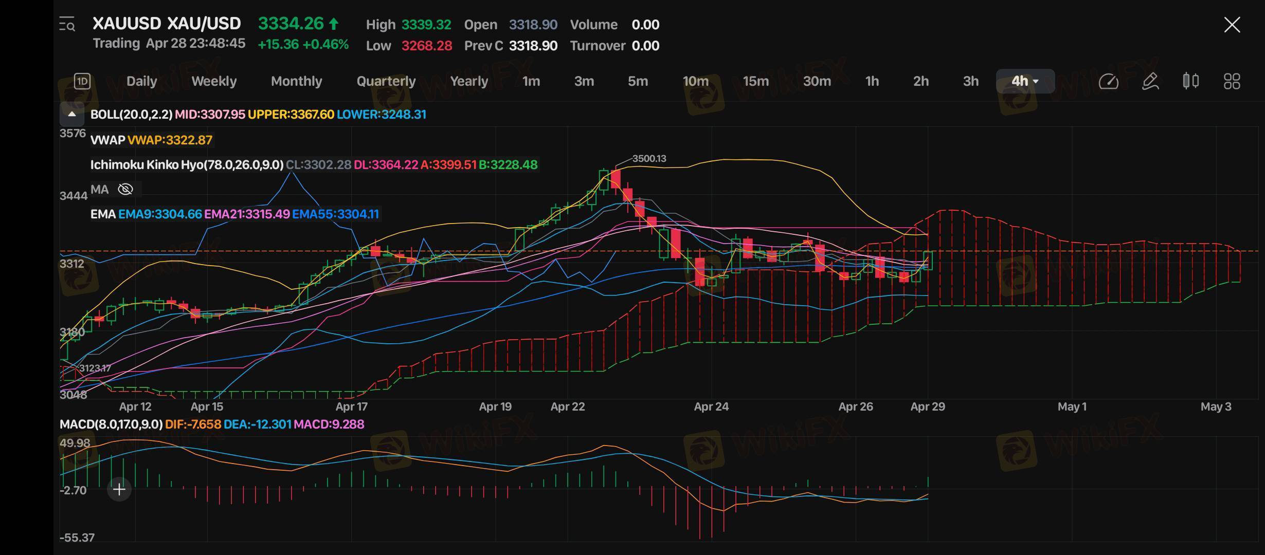Open the 4h timeframe dropdown
The width and height of the screenshot is (1265, 555).
(1025, 81)
